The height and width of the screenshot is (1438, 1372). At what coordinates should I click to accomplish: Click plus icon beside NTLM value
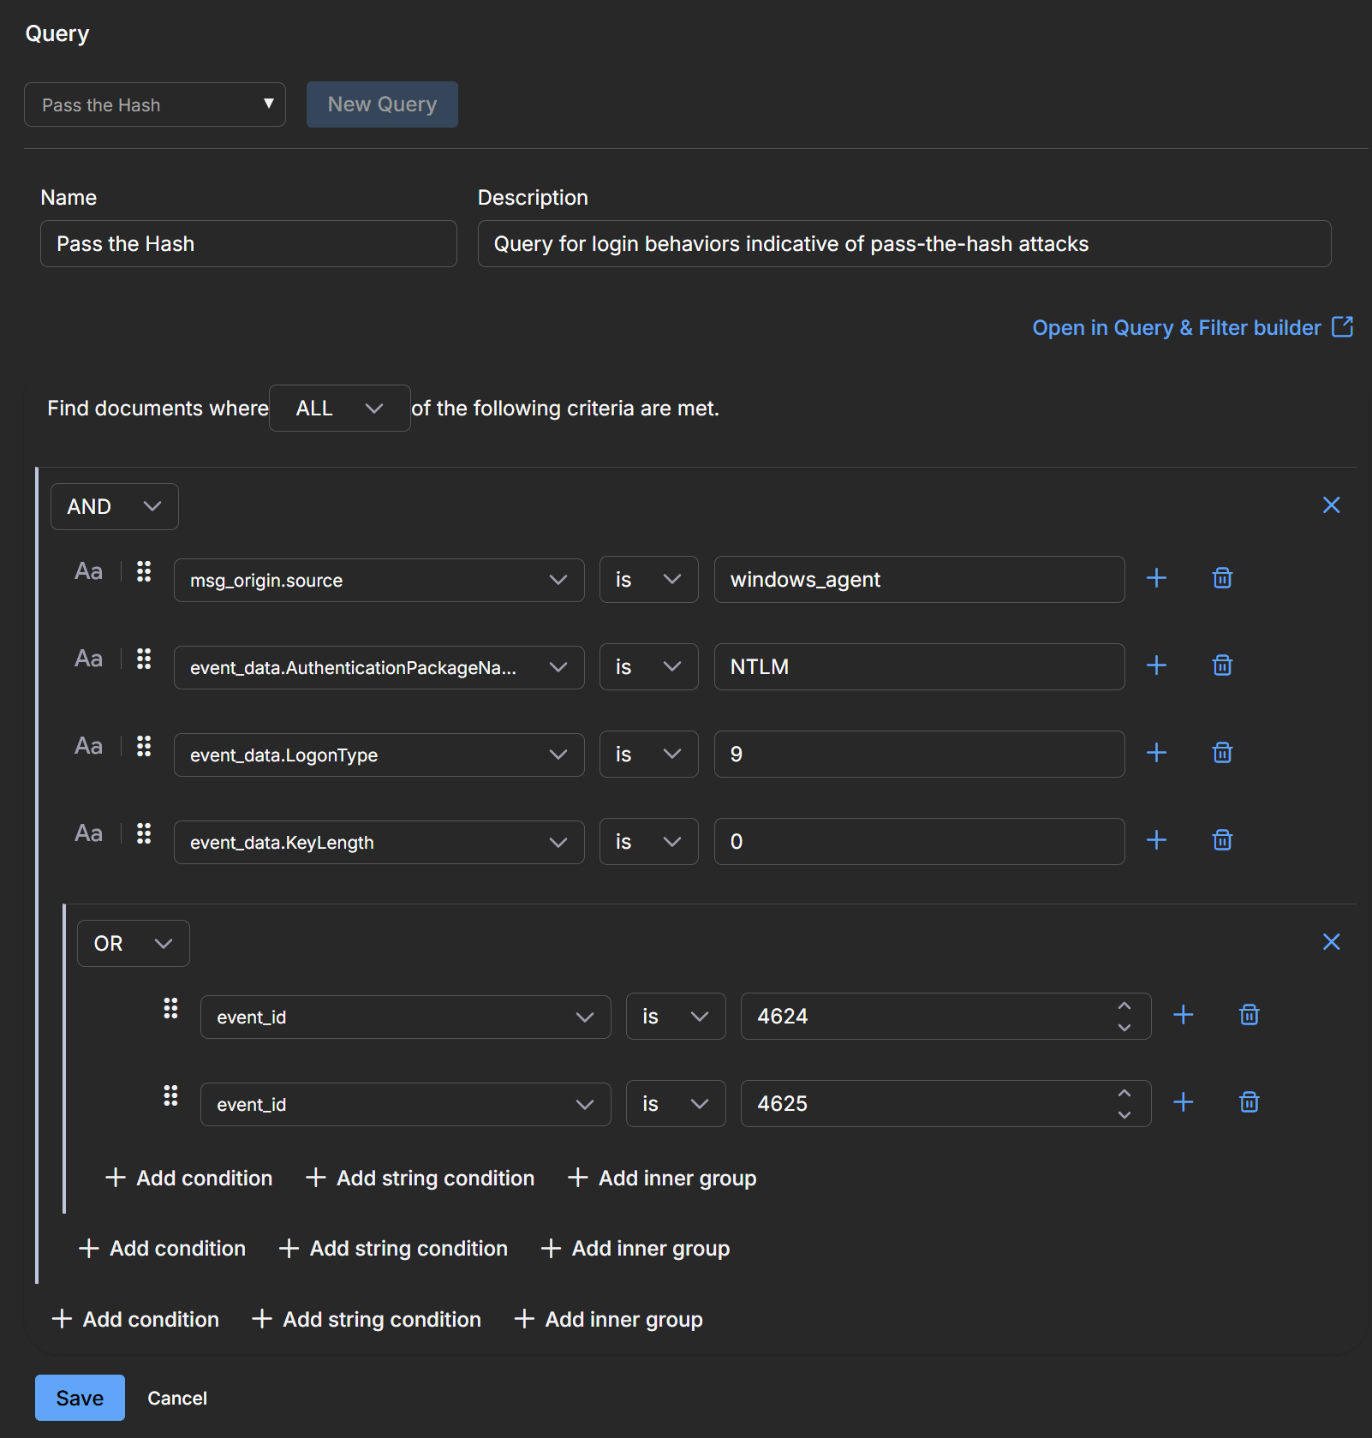point(1156,665)
